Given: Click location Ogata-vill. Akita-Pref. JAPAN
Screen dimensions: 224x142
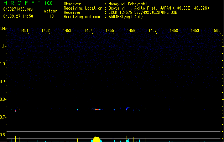Looking at the screenshot, I should tap(140, 8).
